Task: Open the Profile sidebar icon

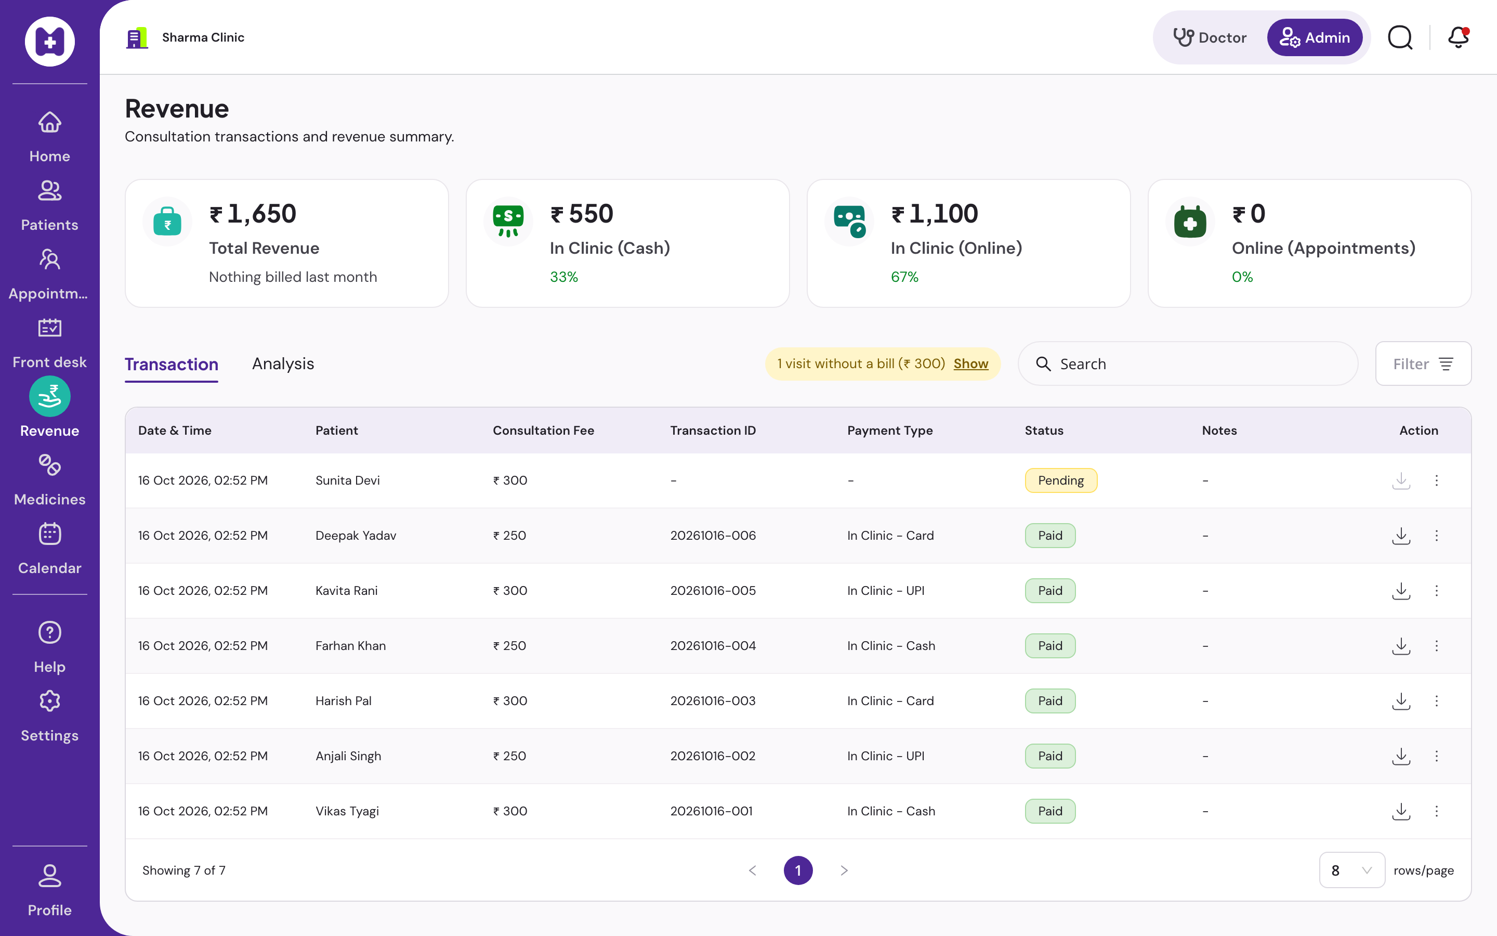Action: 49,876
